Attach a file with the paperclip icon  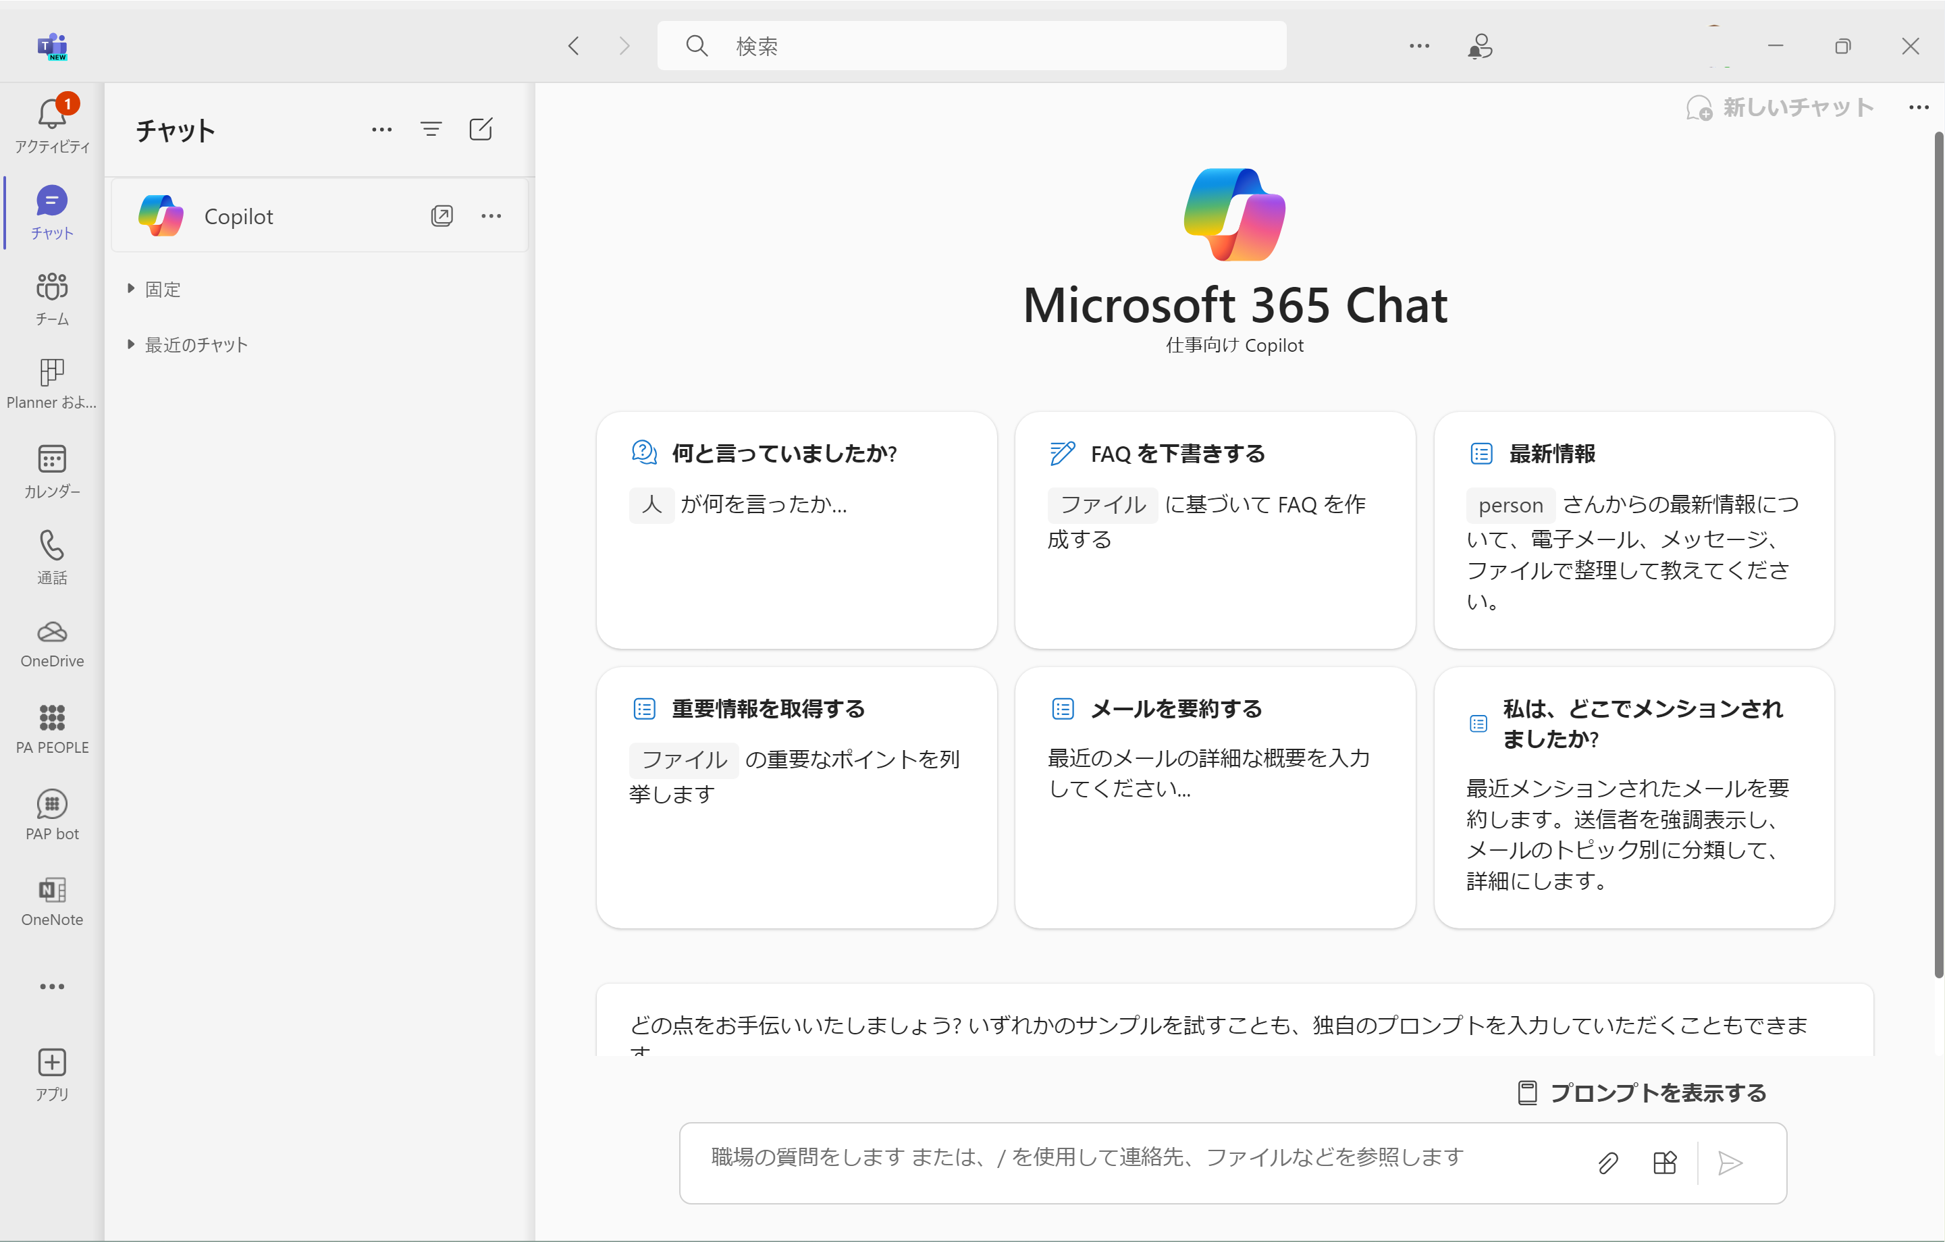pos(1608,1163)
